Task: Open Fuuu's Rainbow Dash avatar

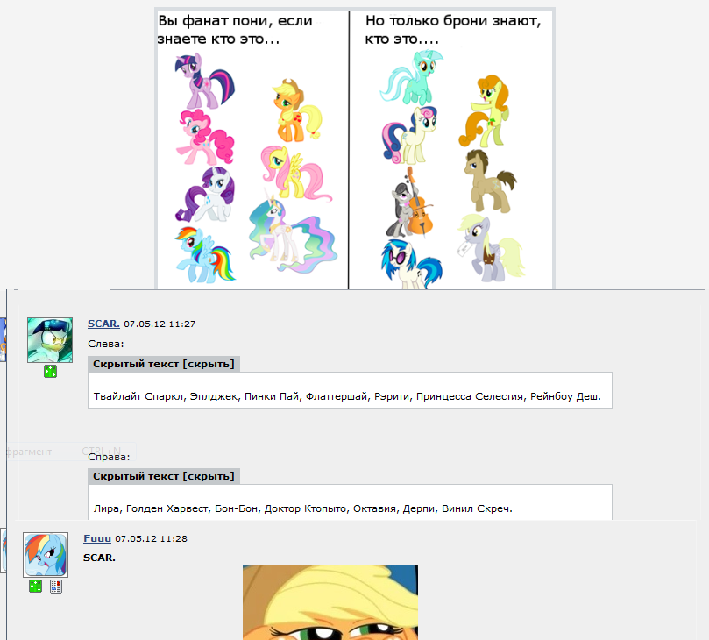Action: (46, 554)
